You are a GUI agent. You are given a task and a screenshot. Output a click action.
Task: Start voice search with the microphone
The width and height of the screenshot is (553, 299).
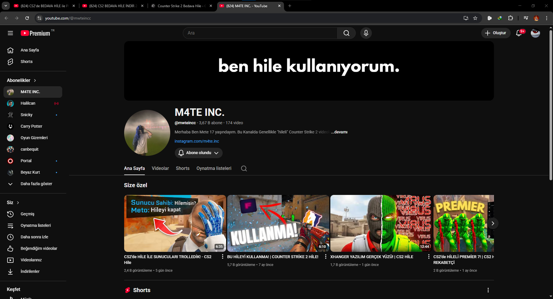coord(366,33)
